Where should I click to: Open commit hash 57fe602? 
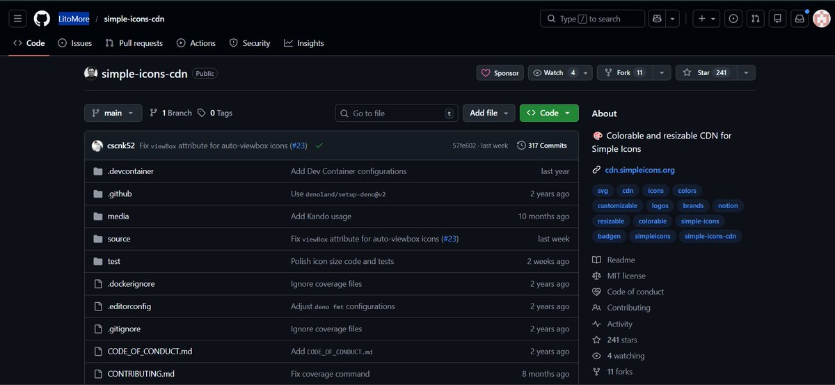[x=463, y=146]
